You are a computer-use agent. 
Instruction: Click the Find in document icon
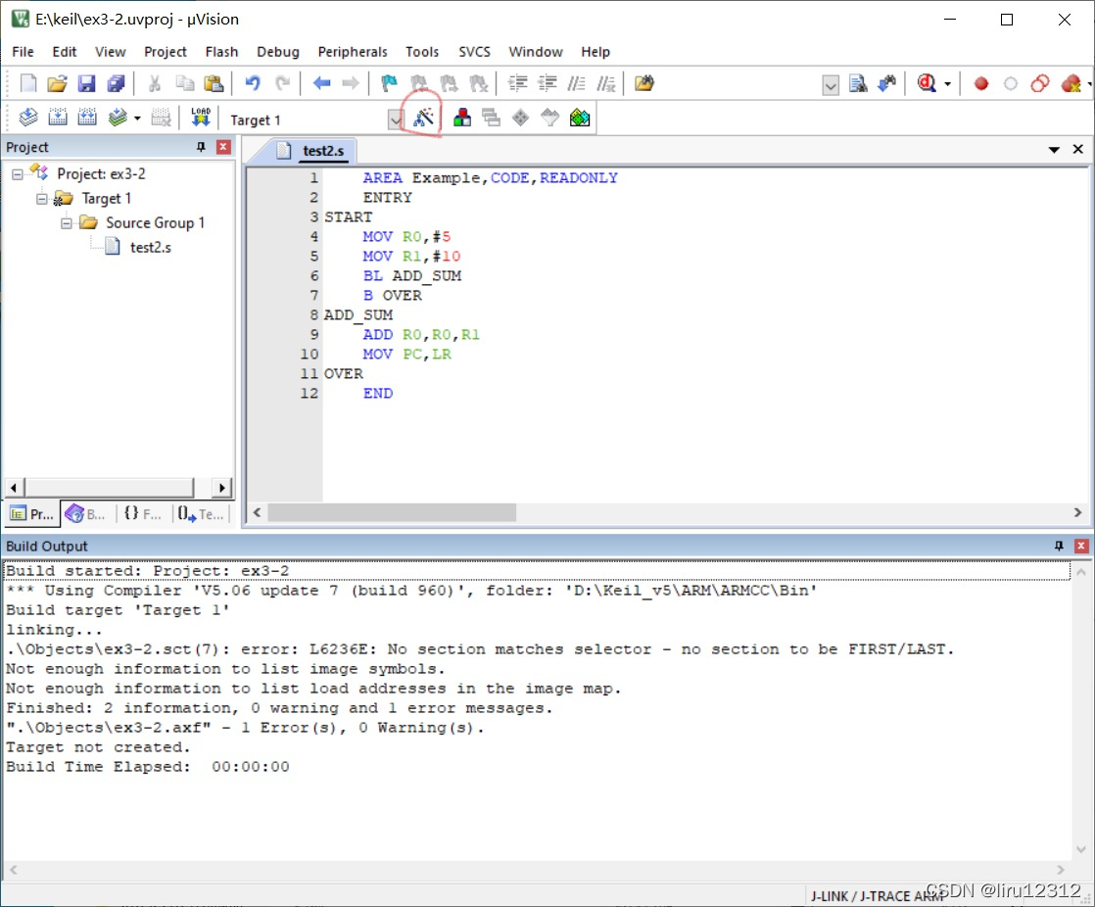858,83
